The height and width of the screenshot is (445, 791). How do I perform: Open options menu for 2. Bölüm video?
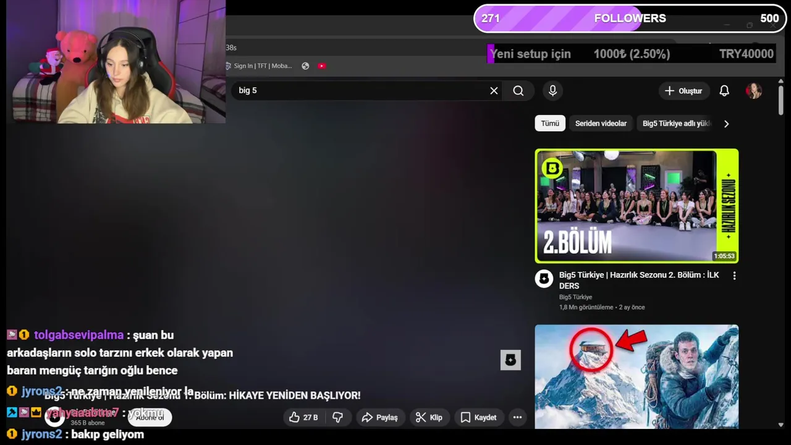coord(734,276)
